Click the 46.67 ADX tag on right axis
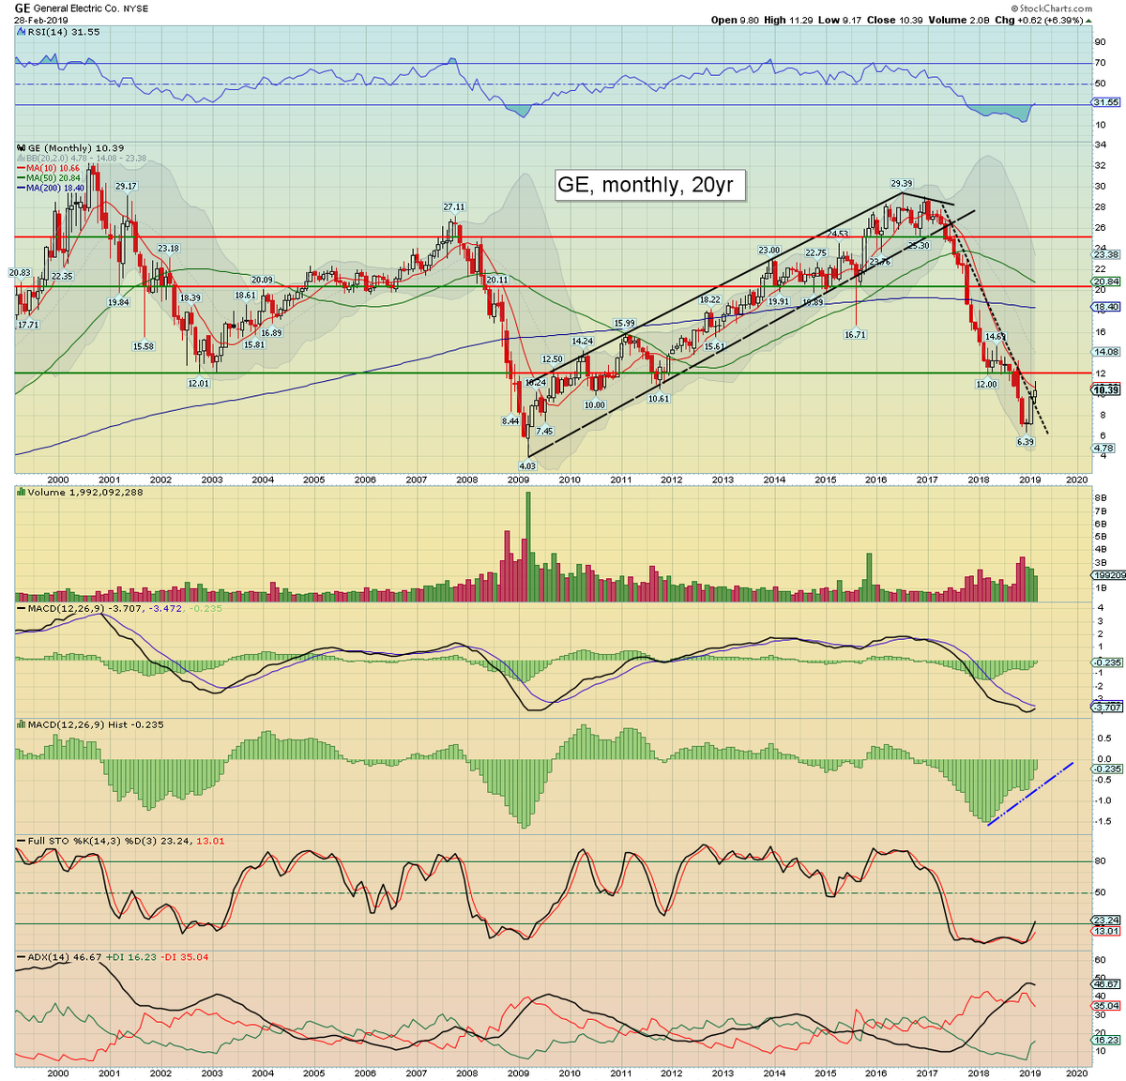 [1107, 984]
